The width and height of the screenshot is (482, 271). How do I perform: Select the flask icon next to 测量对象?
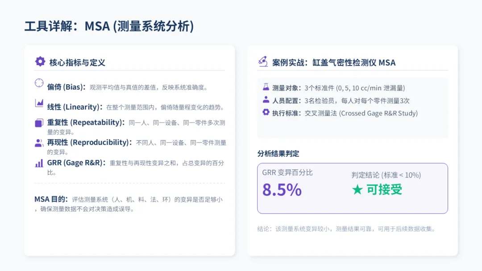(x=266, y=87)
